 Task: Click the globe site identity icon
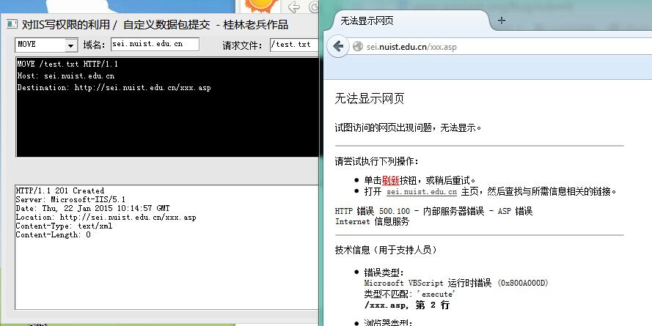358,46
